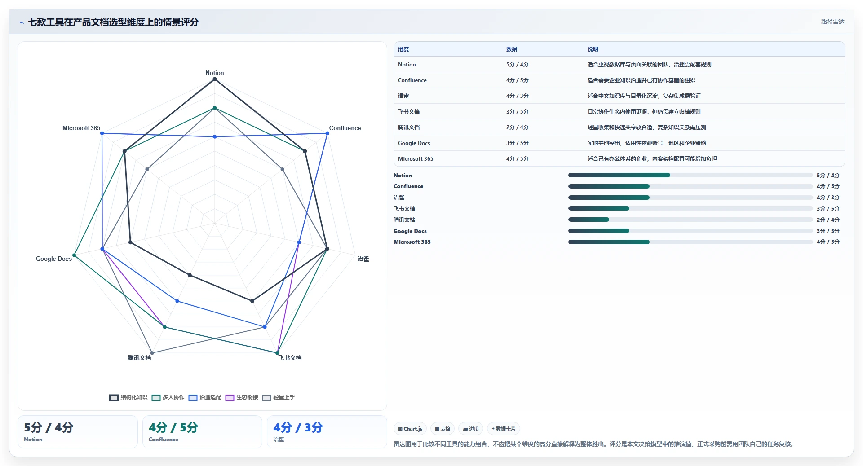Click the gray data point at 腾讯文档 axis tip
The width and height of the screenshot is (863, 466).
click(x=152, y=353)
